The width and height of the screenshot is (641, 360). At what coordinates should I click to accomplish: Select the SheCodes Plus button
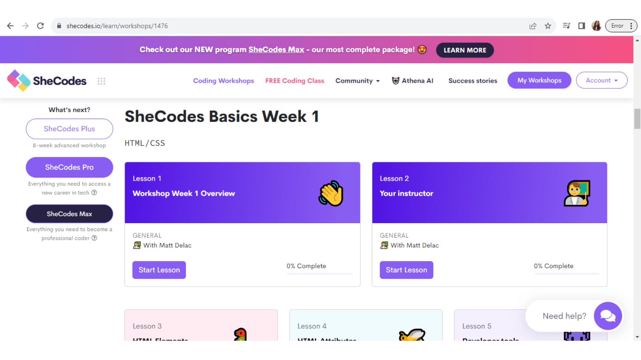69,129
